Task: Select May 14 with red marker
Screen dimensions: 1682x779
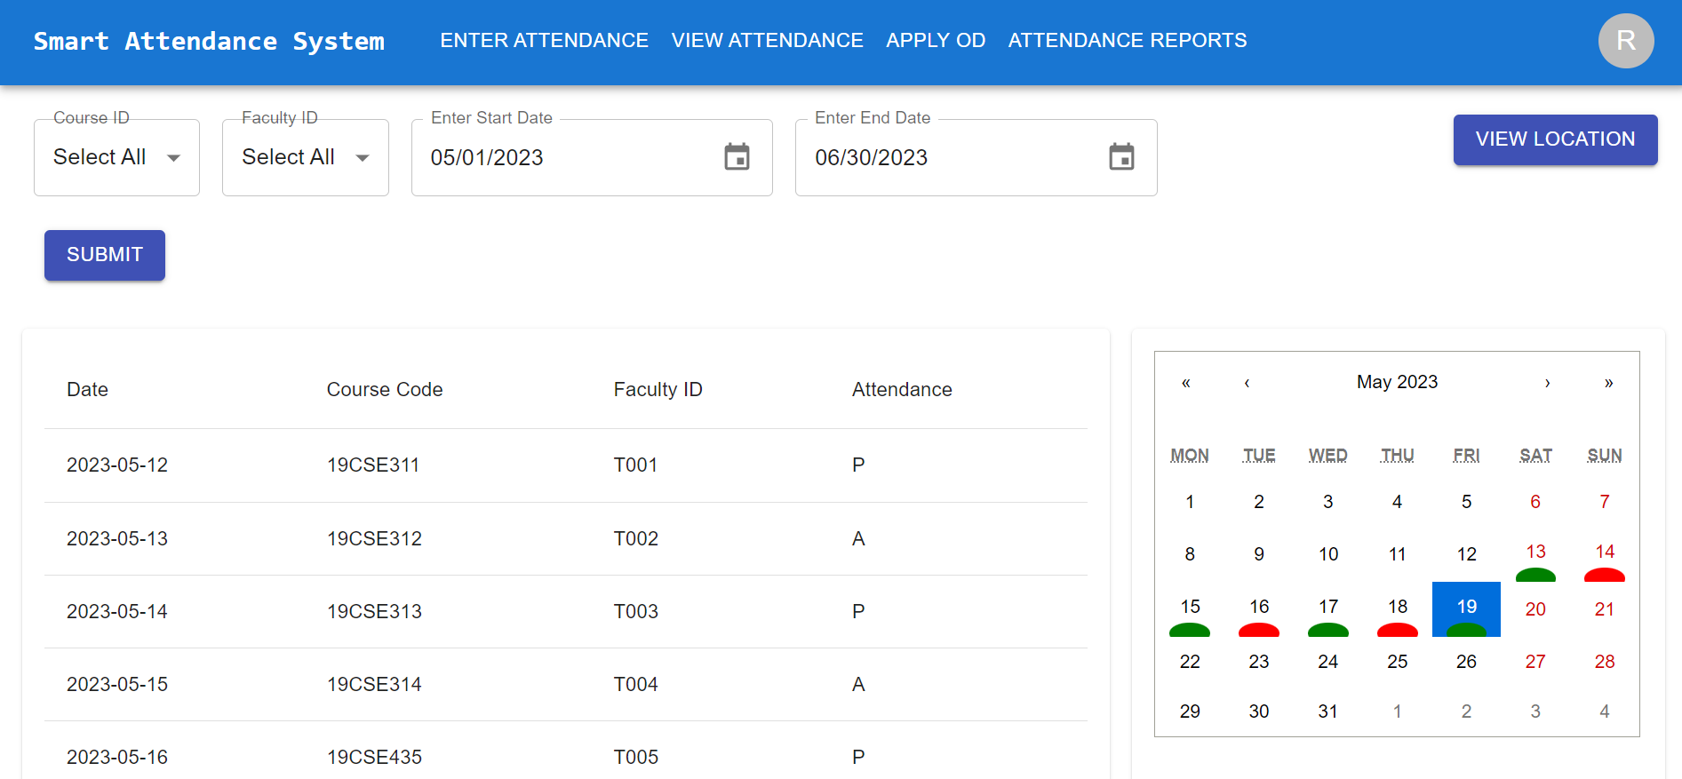Action: pyautogui.click(x=1605, y=556)
